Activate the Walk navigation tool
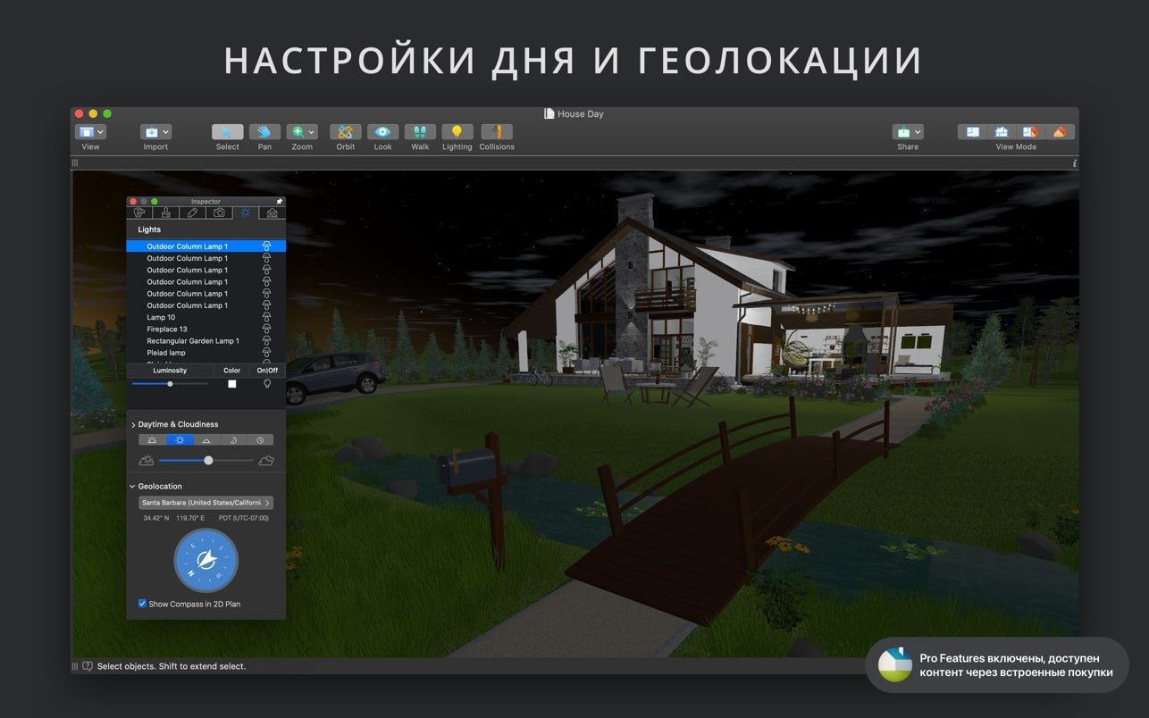This screenshot has width=1149, height=718. tap(420, 132)
